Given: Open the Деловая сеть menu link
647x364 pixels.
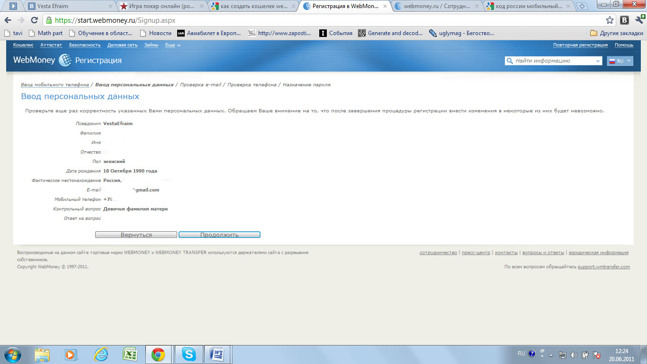Looking at the screenshot, I should click(122, 45).
